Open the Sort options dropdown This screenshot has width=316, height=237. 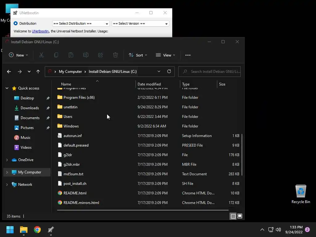coord(138,55)
